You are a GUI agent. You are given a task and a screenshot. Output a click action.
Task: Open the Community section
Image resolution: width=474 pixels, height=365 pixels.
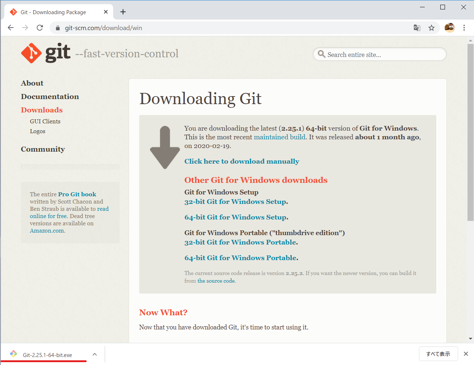click(x=43, y=149)
